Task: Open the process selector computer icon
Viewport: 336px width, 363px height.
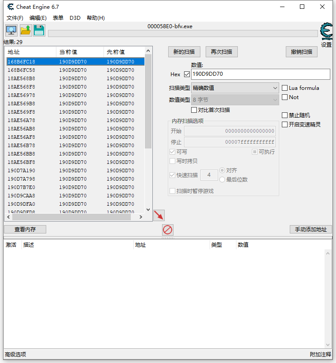Action: (x=11, y=30)
